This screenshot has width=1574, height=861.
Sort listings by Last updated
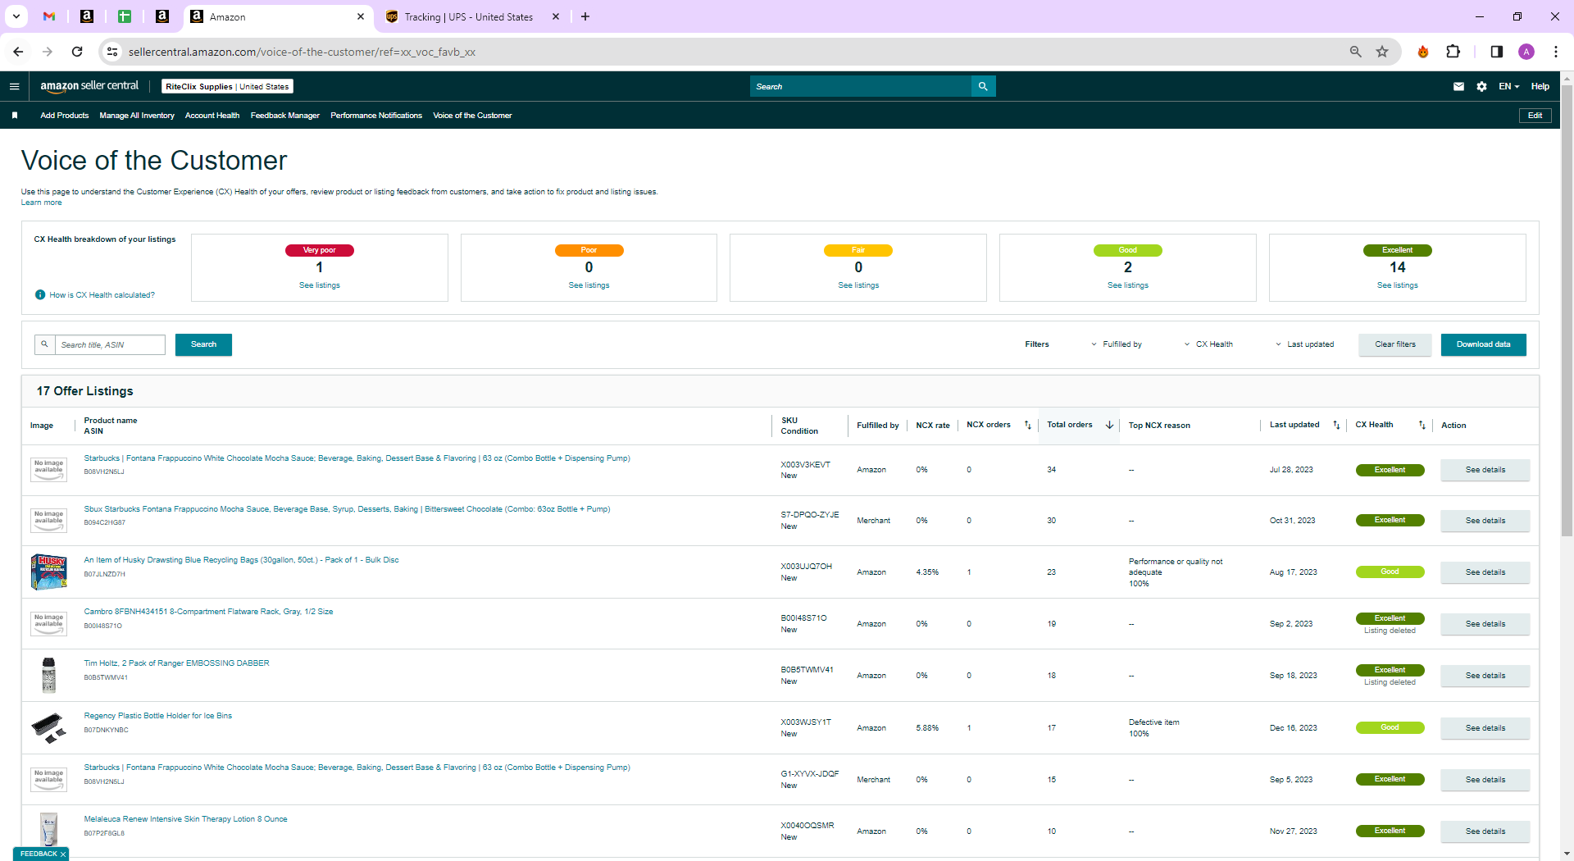click(1336, 425)
